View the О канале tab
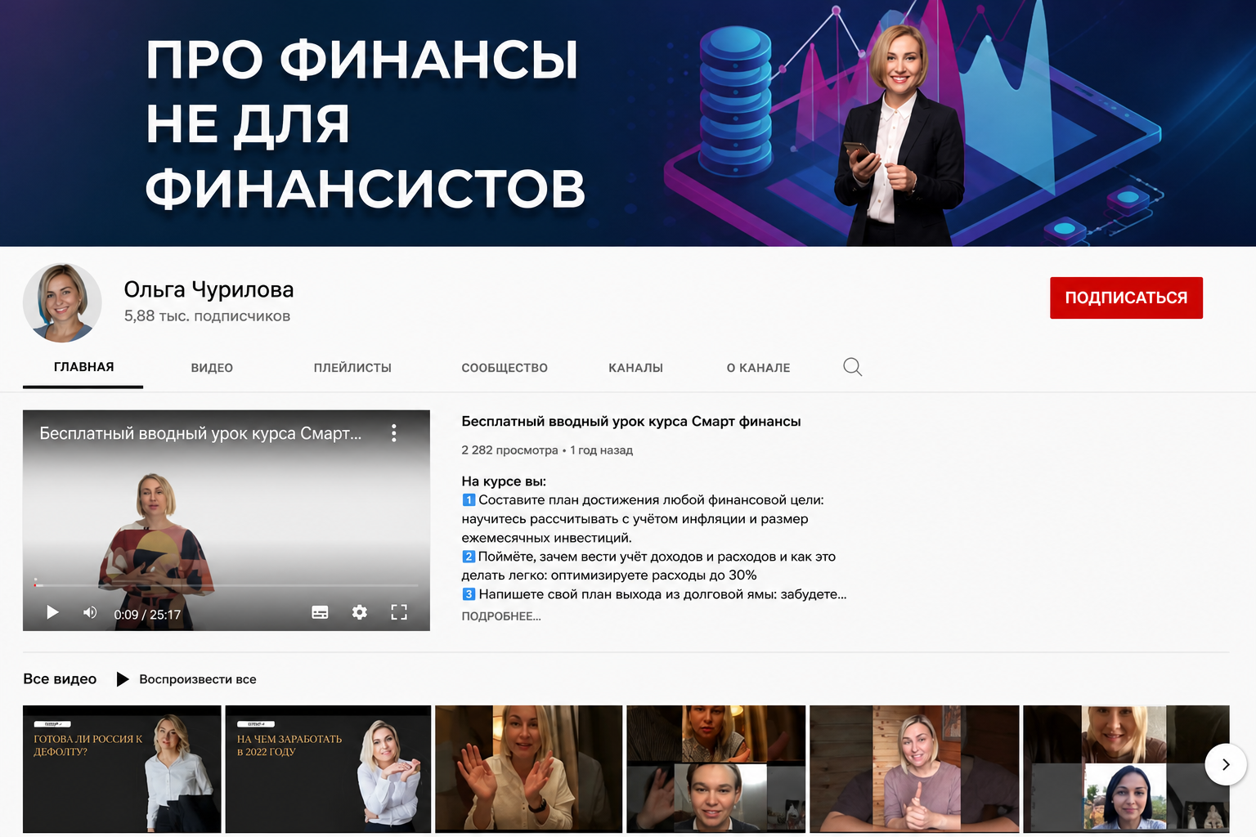The image size is (1256, 837). click(x=758, y=368)
